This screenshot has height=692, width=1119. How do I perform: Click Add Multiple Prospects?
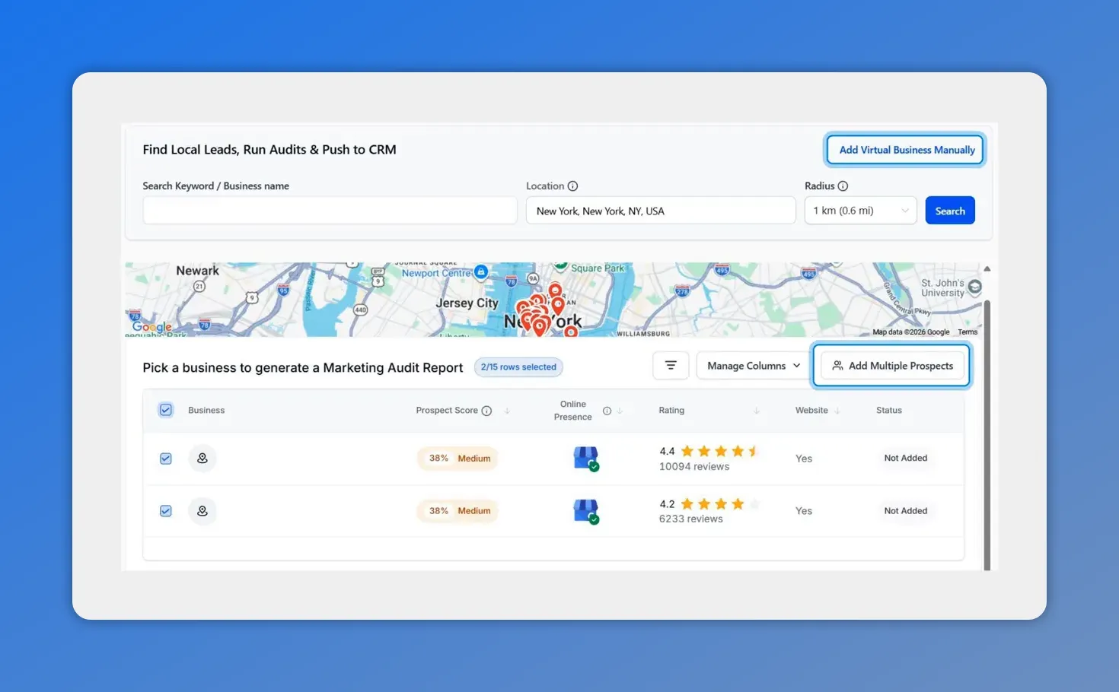[x=892, y=365]
